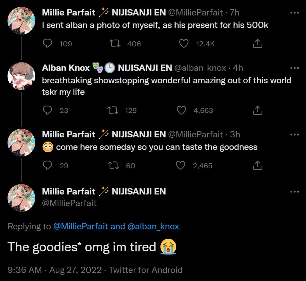Open Alban Knox's profile via display name
The height and width of the screenshot is (281, 306).
click(x=66, y=68)
